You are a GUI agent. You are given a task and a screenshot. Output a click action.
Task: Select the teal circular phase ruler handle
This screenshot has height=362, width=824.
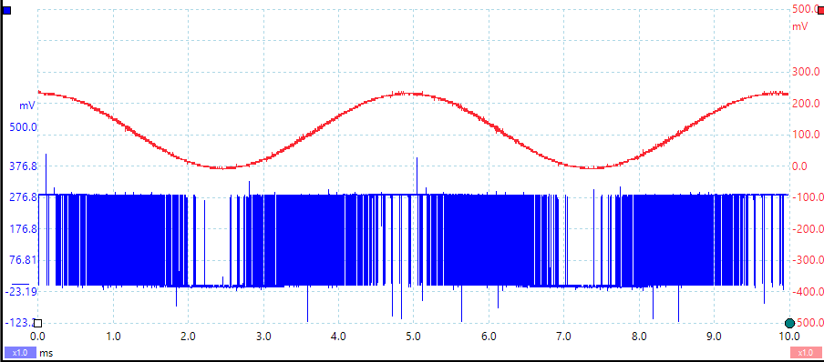[x=788, y=323]
